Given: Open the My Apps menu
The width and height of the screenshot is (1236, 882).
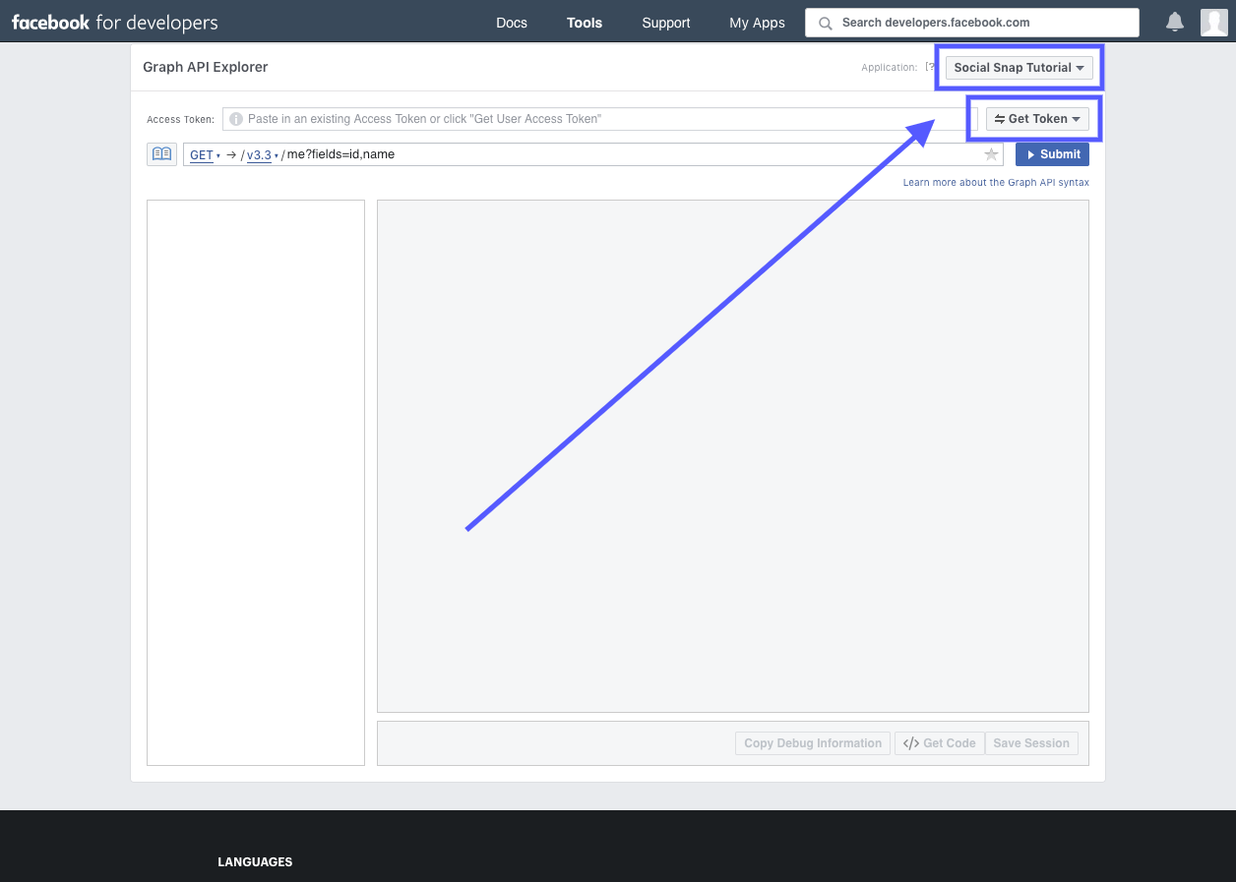Looking at the screenshot, I should (756, 22).
